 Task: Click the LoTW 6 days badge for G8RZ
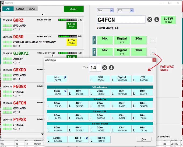point(72,26)
